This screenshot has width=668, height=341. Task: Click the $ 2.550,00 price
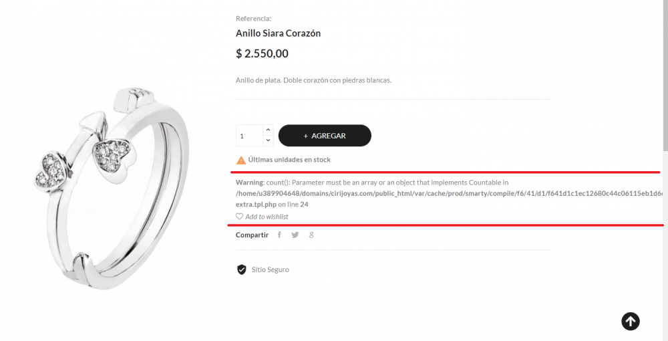tap(263, 53)
